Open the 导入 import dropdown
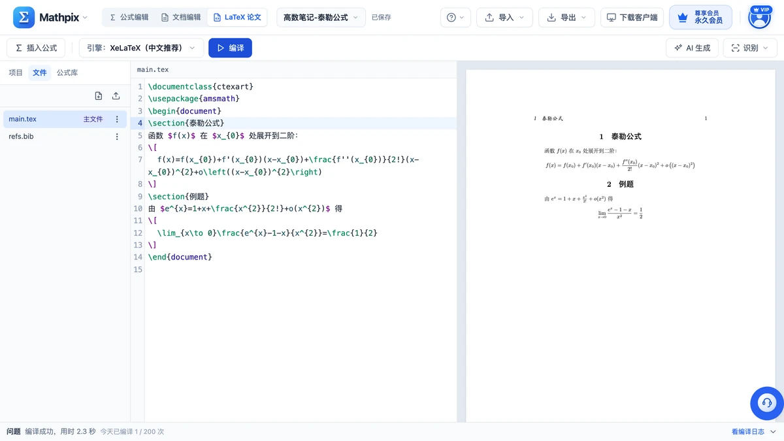 tap(504, 18)
